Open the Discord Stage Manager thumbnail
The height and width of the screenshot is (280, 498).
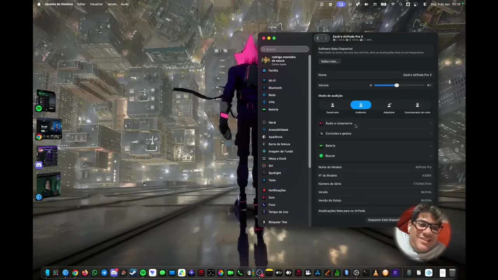[x=47, y=157]
